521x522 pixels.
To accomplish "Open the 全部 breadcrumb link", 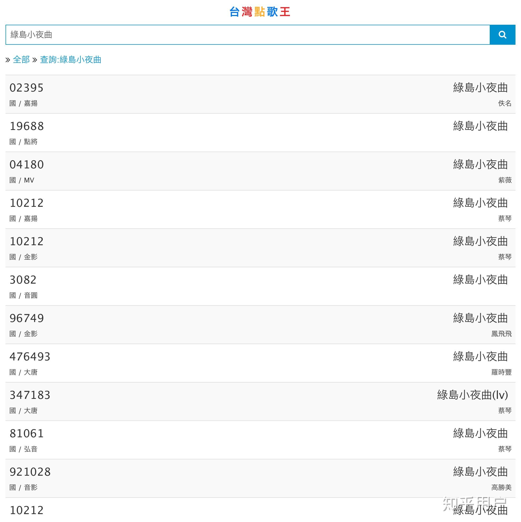I will tap(21, 59).
